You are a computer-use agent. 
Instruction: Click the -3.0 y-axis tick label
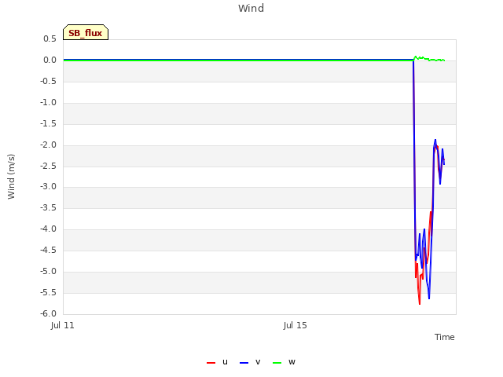click(x=48, y=186)
